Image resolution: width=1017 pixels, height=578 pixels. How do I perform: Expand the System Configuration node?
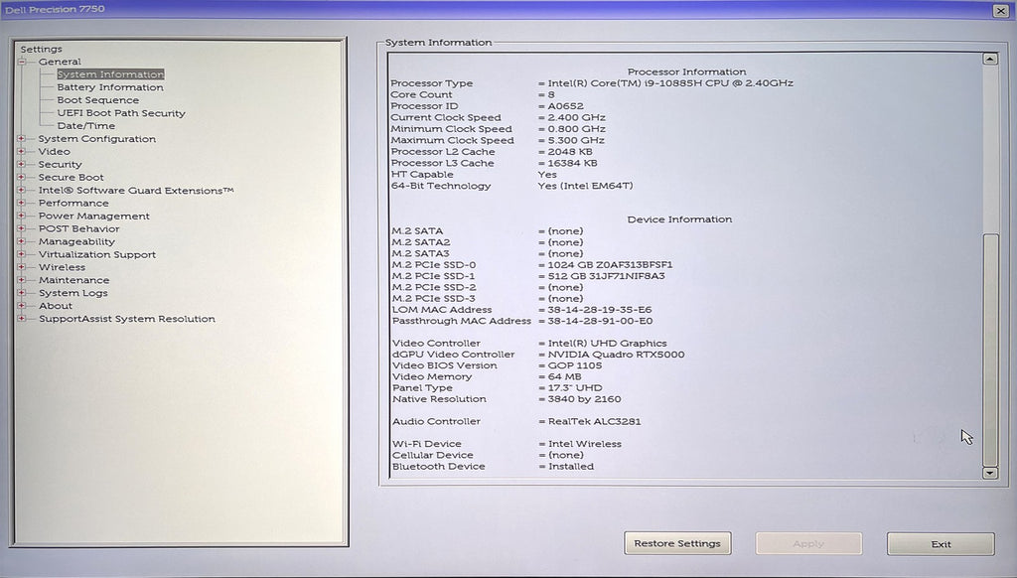(22, 139)
